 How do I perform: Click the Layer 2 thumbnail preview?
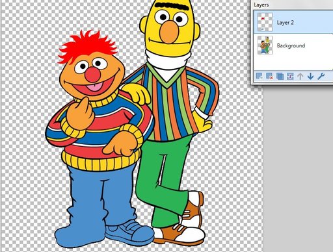tap(265, 22)
